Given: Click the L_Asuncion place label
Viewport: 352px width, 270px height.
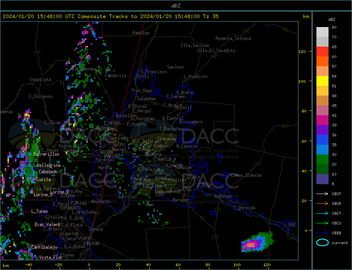Looking at the screenshot, I should point(196,76).
